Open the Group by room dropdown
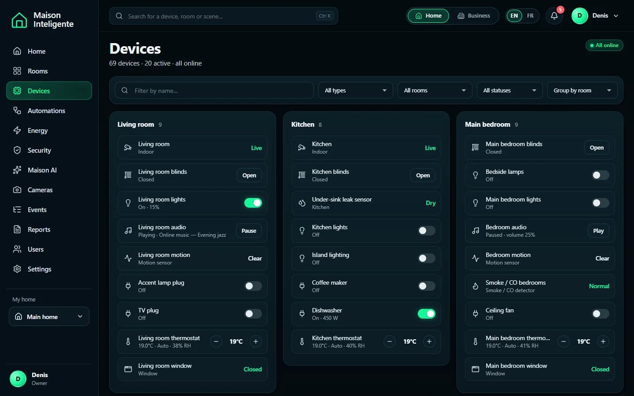This screenshot has height=396, width=634. pyautogui.click(x=582, y=90)
